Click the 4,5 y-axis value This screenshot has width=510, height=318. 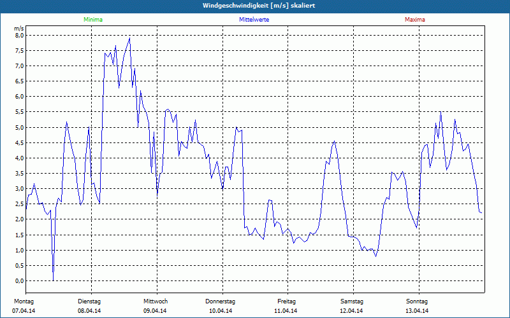point(20,142)
